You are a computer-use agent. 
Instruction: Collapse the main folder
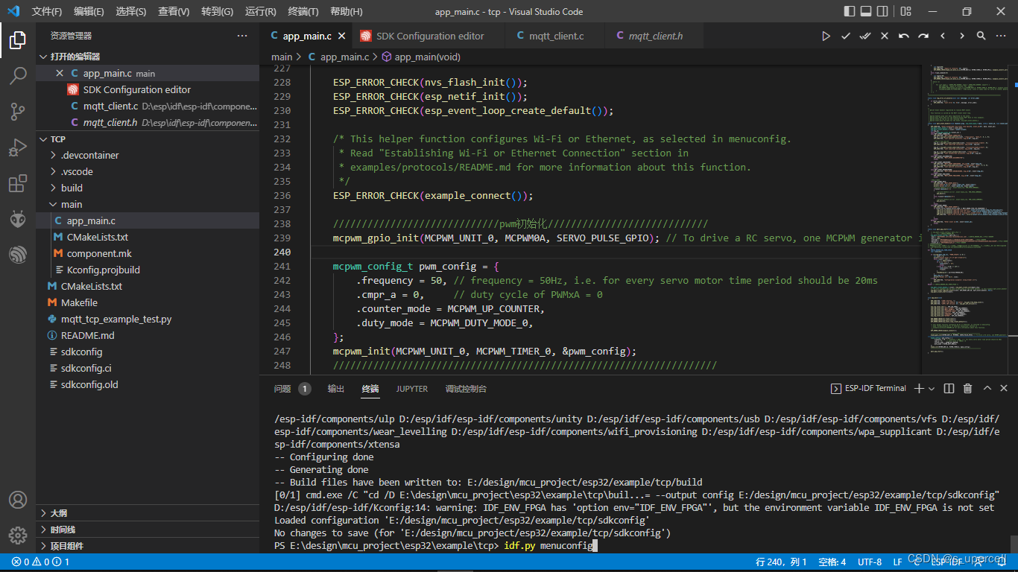click(72, 204)
